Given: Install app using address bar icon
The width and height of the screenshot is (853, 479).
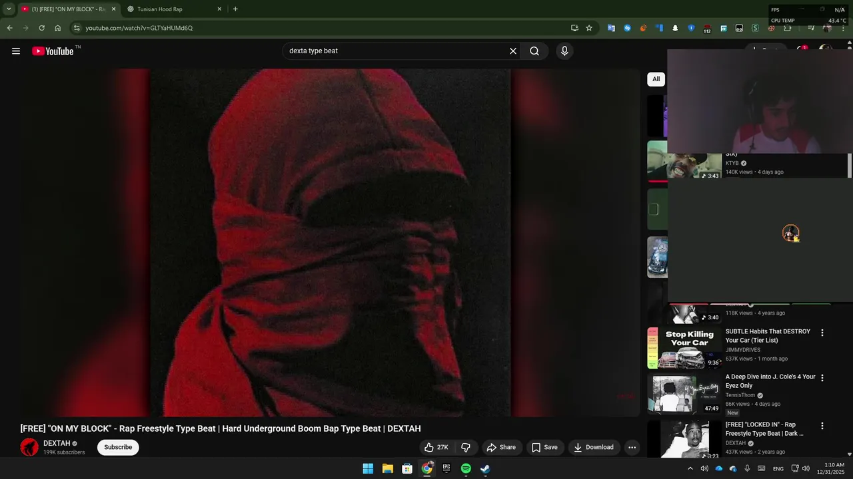Looking at the screenshot, I should click(x=574, y=28).
